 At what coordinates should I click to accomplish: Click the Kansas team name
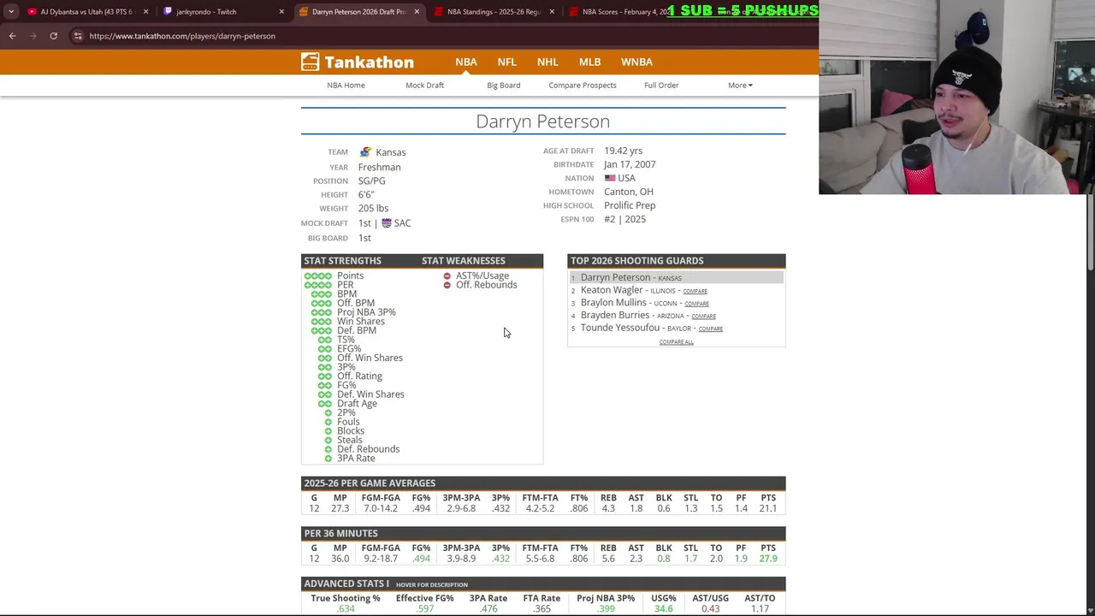pos(391,152)
